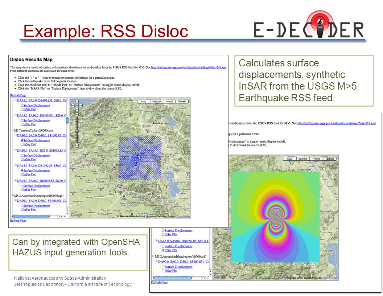Check Surface Displacement under DA90.0 SA45.0 DS0.0

[22, 156]
